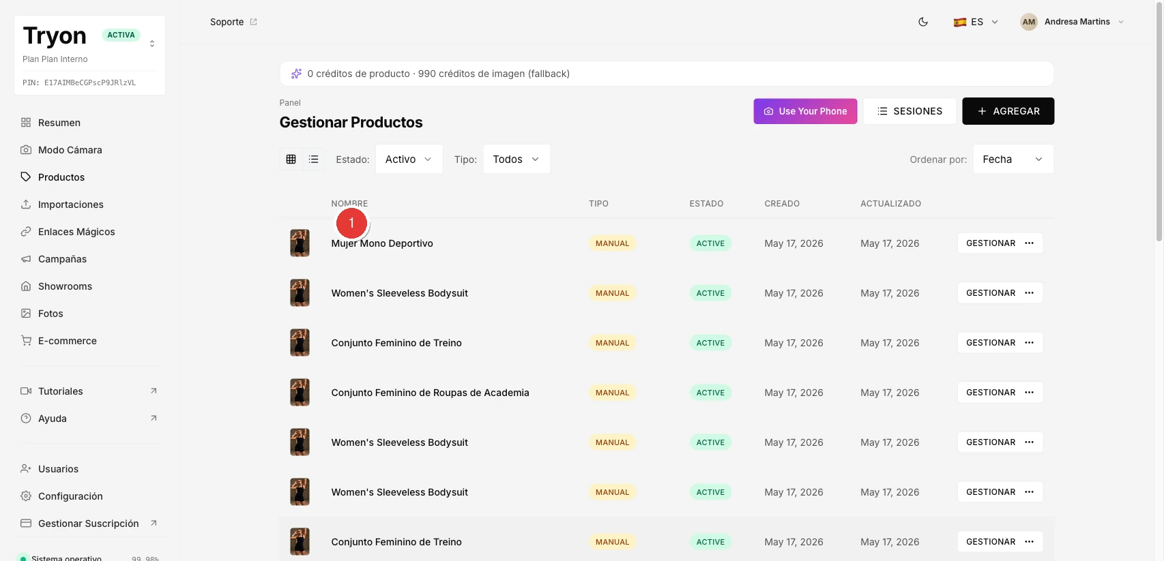The width and height of the screenshot is (1164, 561).
Task: Click the page vertical scrollbar
Action: (1159, 121)
